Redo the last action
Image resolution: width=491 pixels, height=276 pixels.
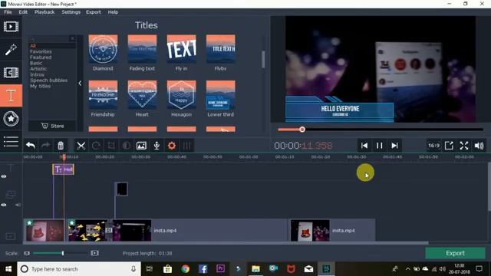click(x=45, y=146)
